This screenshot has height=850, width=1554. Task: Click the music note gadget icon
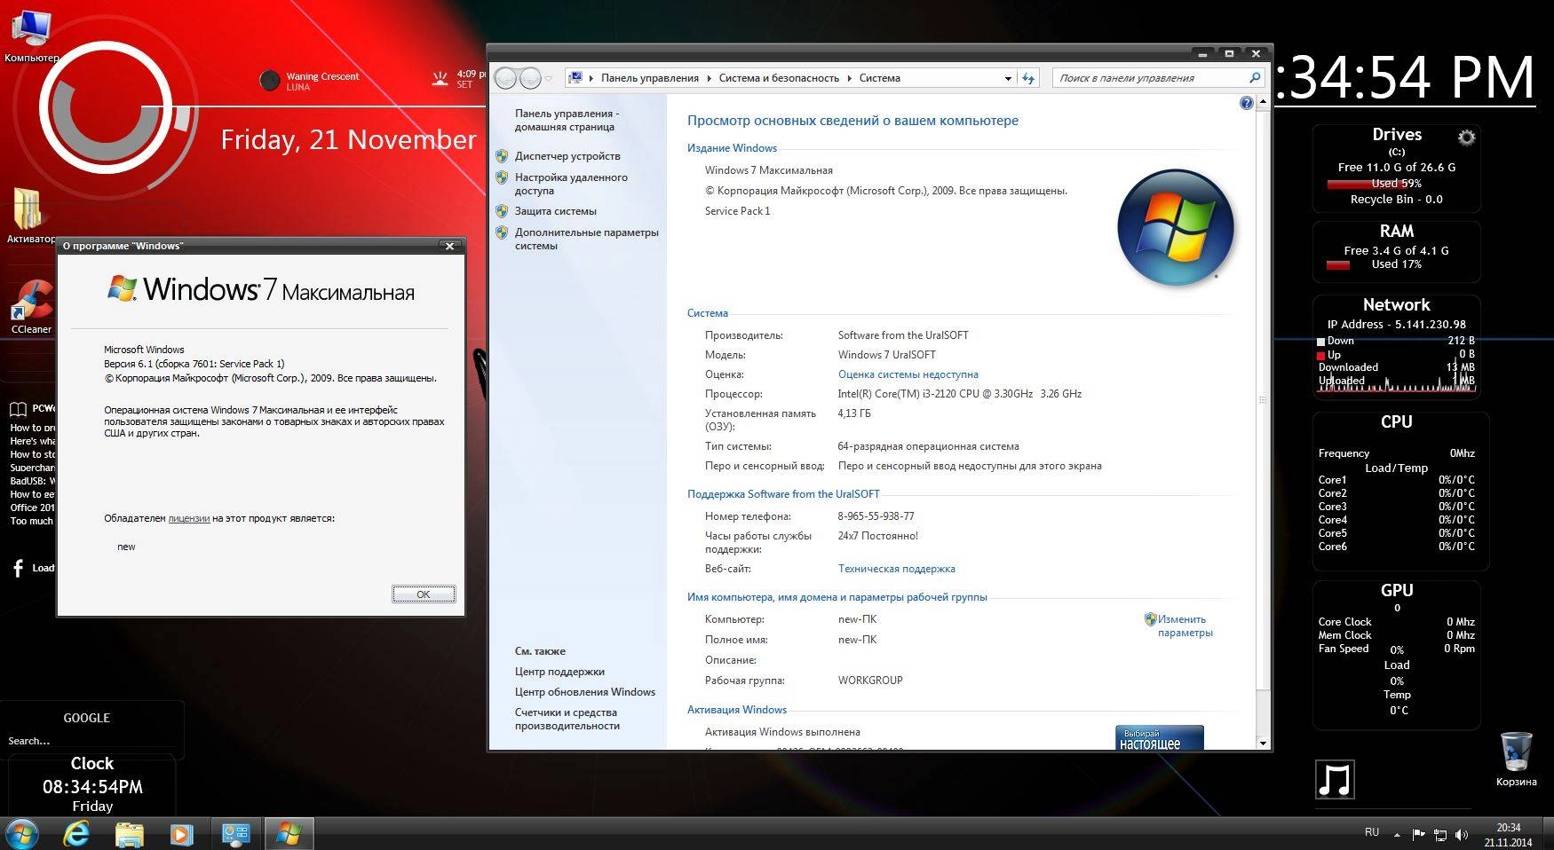(x=1335, y=780)
